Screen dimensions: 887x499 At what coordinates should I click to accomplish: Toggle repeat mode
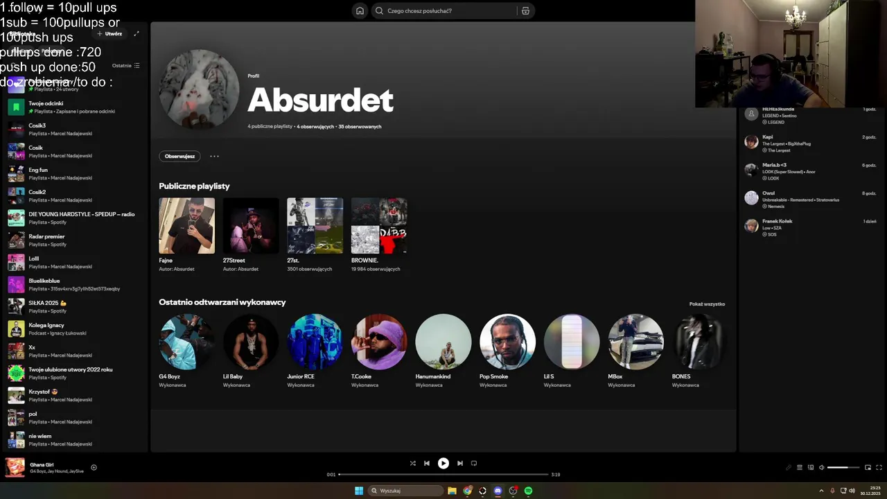[474, 463]
